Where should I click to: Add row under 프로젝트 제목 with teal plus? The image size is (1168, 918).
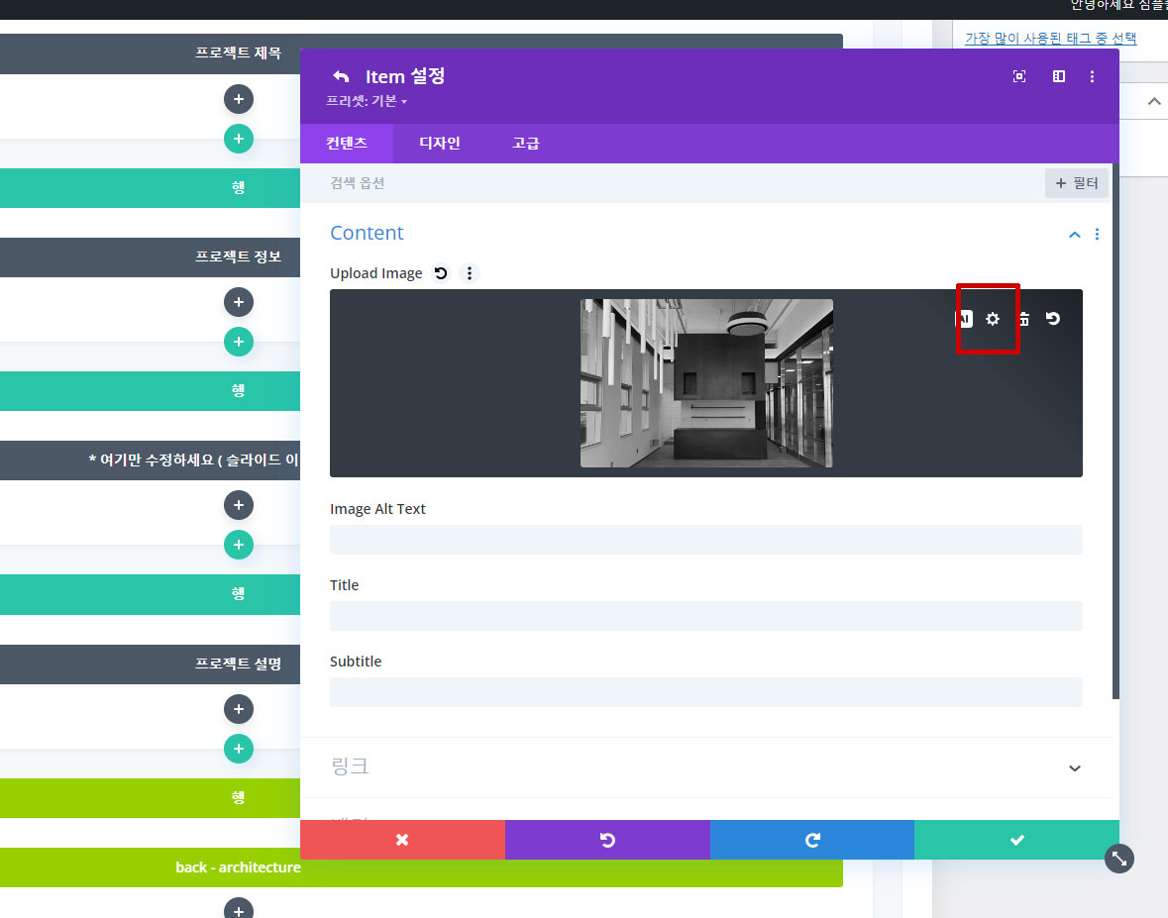(239, 139)
